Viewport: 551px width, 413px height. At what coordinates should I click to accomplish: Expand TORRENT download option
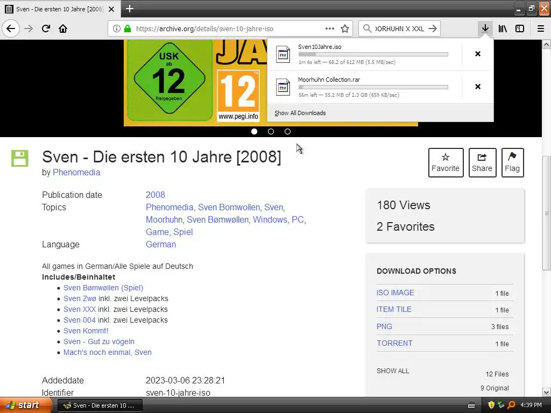pyautogui.click(x=394, y=343)
